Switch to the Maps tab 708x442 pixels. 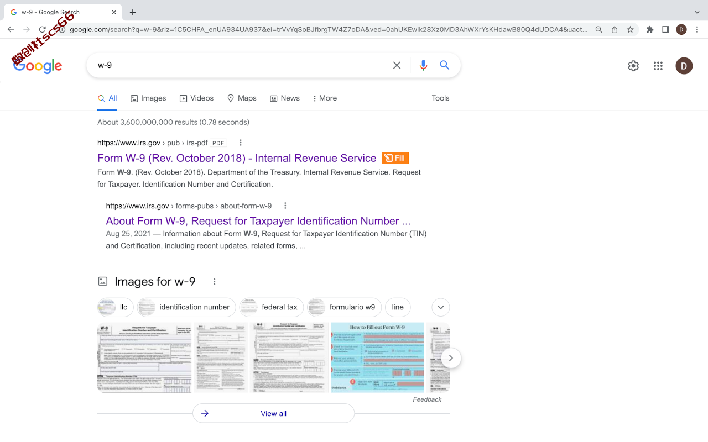(242, 98)
